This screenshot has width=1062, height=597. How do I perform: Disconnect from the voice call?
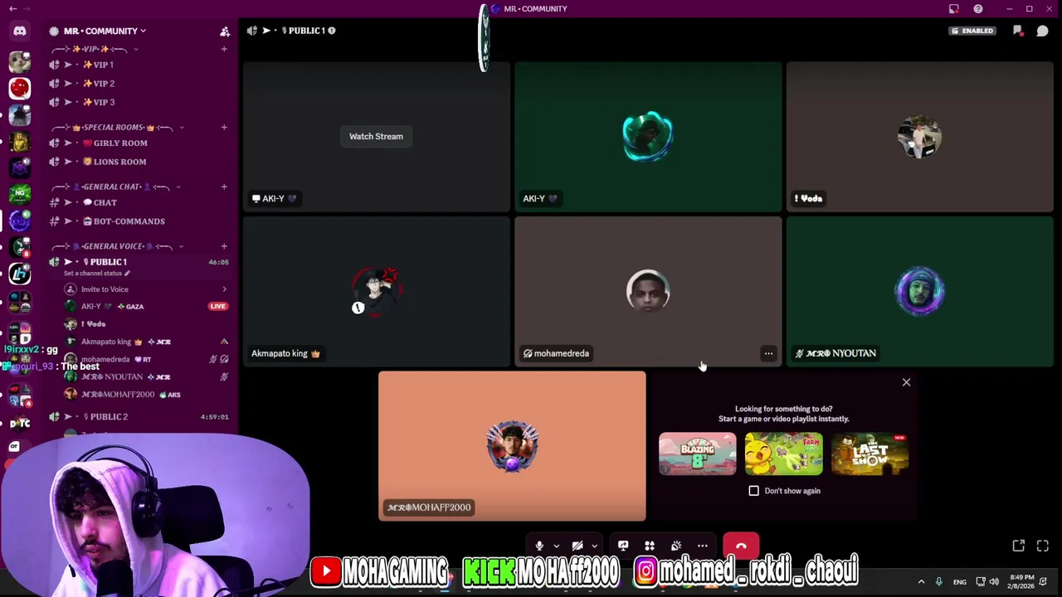point(741,546)
